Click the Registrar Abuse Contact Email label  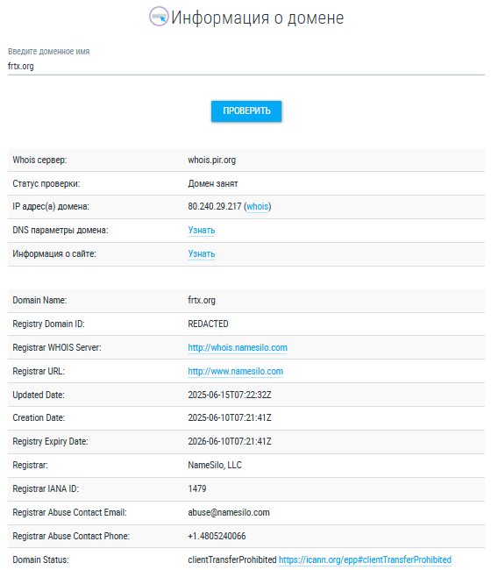pos(70,513)
